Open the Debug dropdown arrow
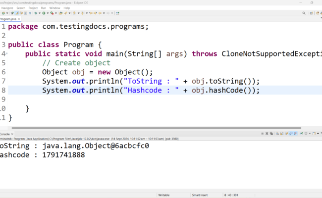This screenshot has width=322, height=198. [40, 13]
